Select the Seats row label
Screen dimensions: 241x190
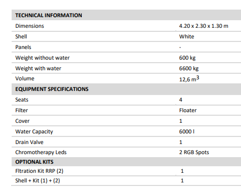pyautogui.click(x=22, y=100)
